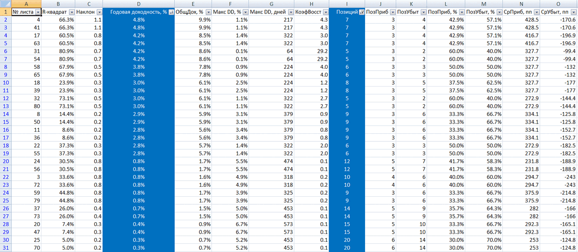
Task: Select column D by its letter header
Action: (139, 3)
